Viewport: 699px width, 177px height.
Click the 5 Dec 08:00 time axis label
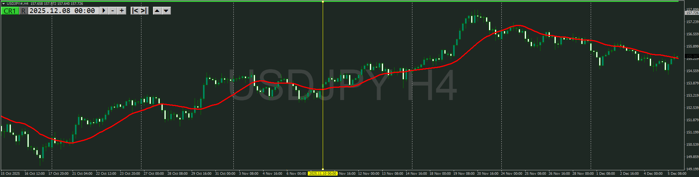click(677, 174)
